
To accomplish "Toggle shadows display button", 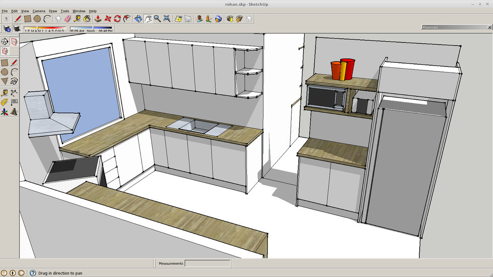I will click(x=16, y=28).
